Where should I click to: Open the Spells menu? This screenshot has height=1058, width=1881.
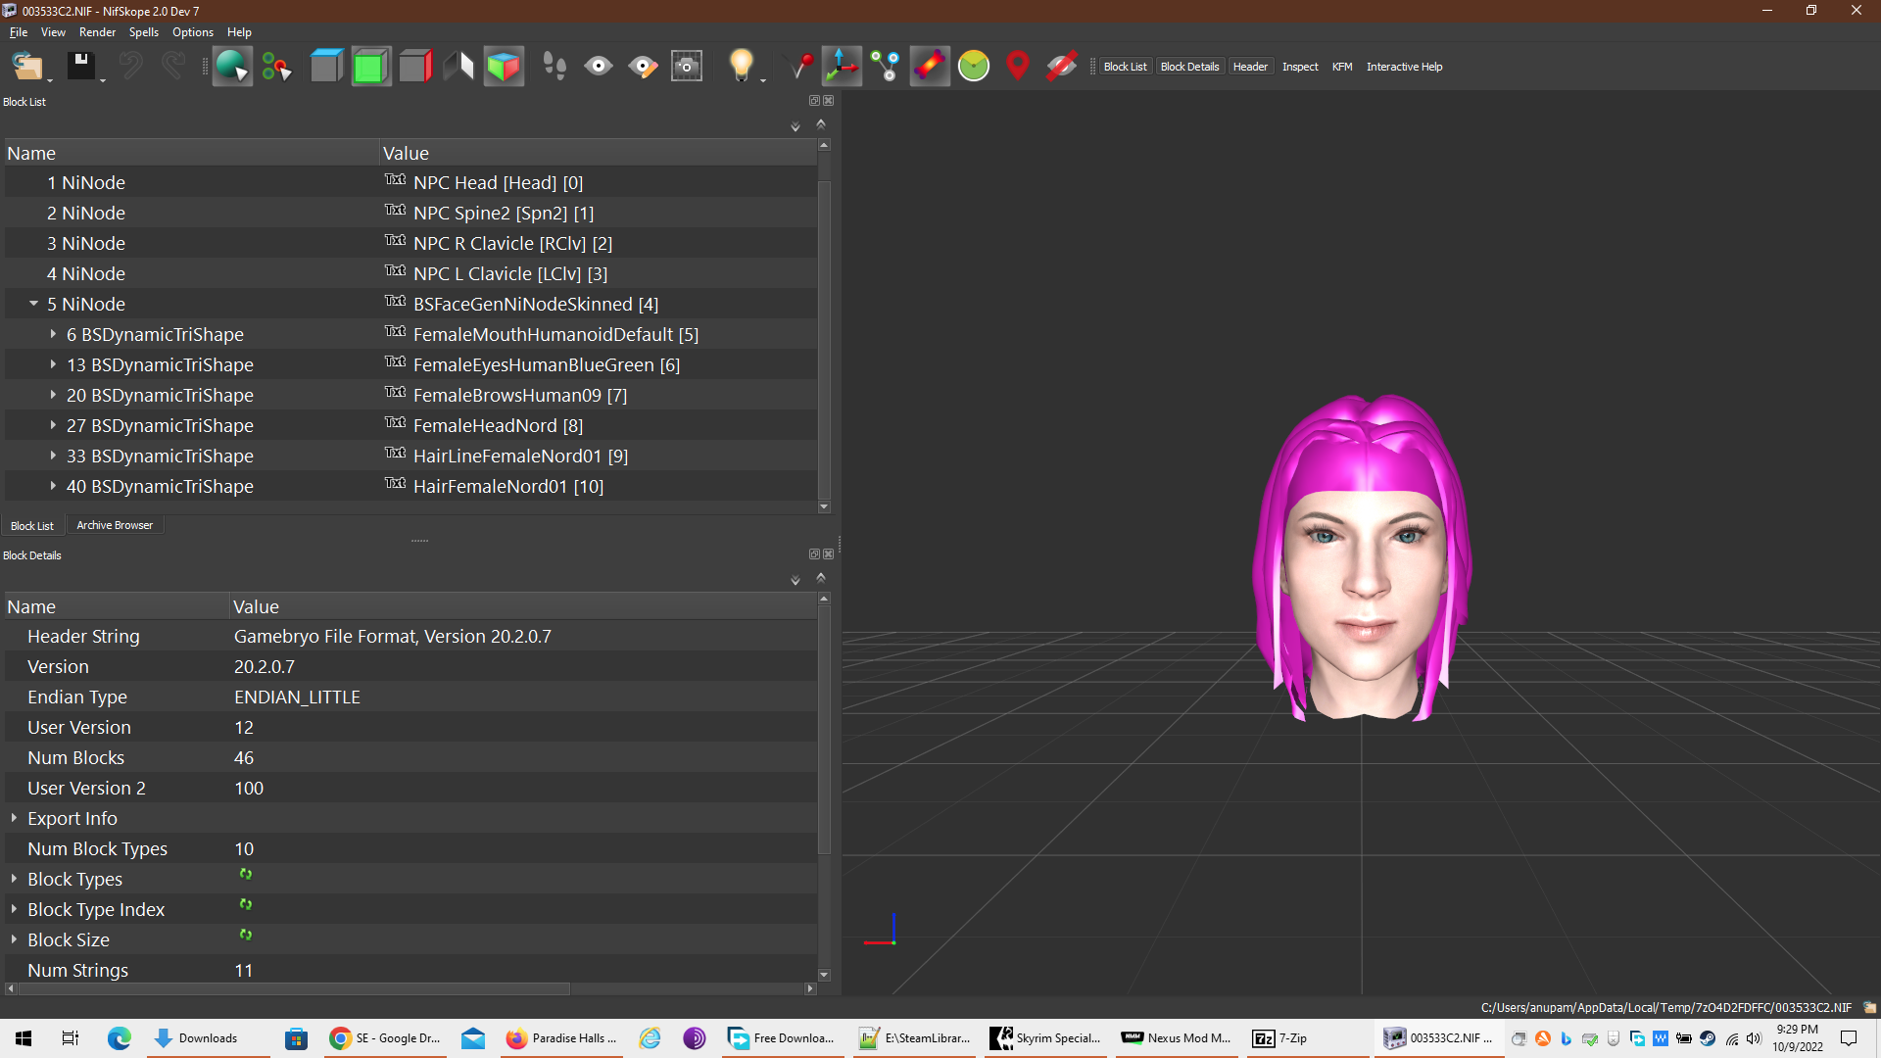pyautogui.click(x=143, y=32)
